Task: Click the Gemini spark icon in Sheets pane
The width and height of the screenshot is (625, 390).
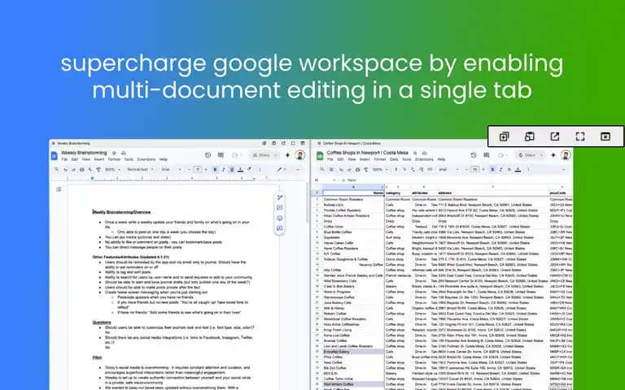Action: pos(553,155)
